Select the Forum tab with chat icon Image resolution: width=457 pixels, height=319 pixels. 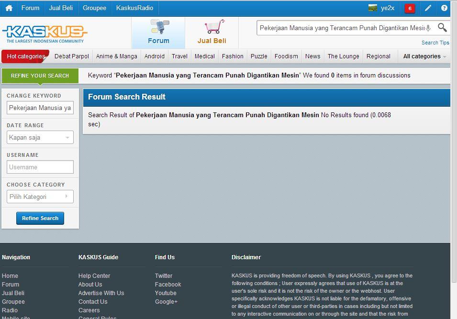[158, 33]
